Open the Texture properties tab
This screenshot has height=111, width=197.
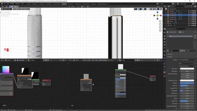tap(164, 76)
